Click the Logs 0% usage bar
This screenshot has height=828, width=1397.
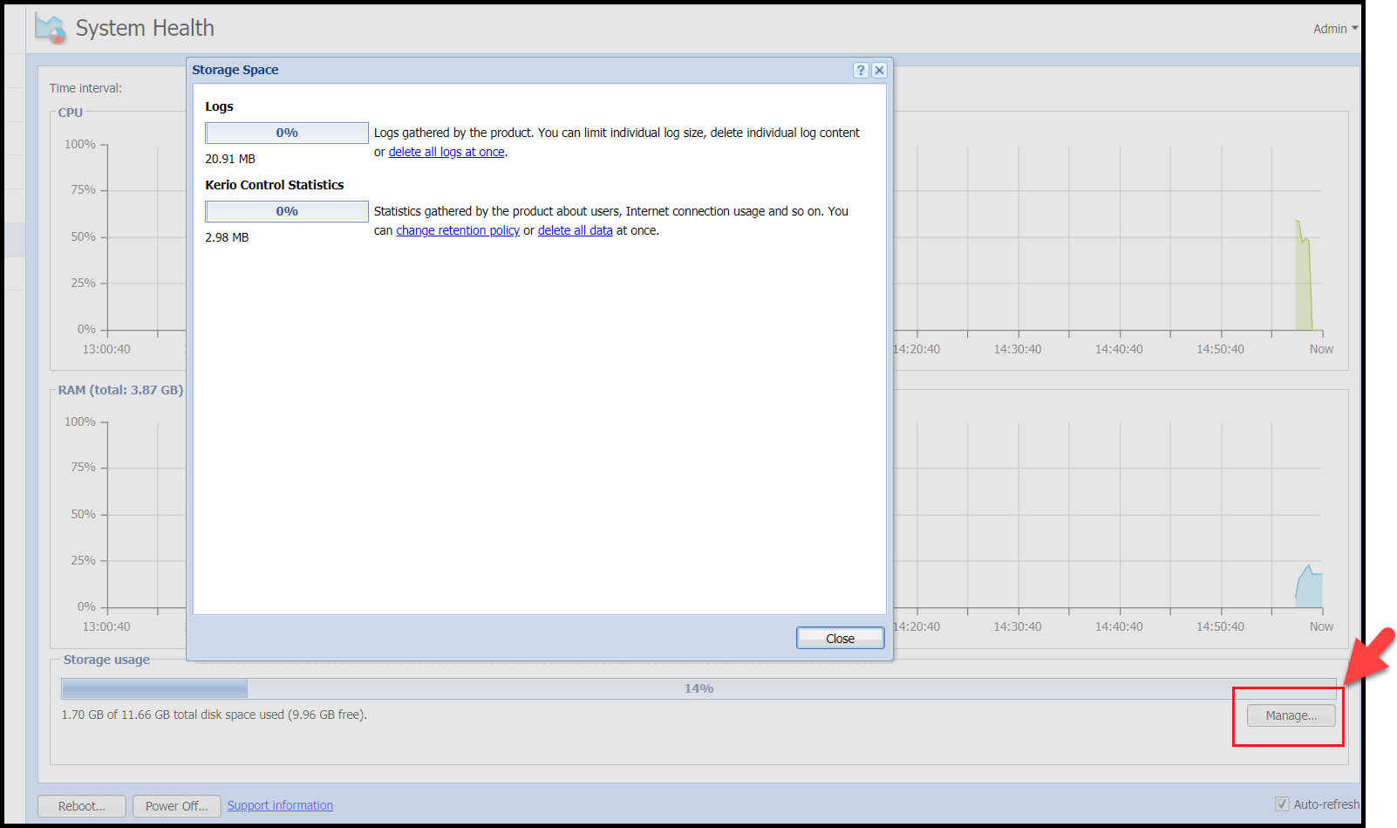tap(287, 133)
